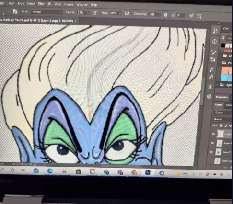
Task: Select the Color panel tab
Action: tap(226, 28)
